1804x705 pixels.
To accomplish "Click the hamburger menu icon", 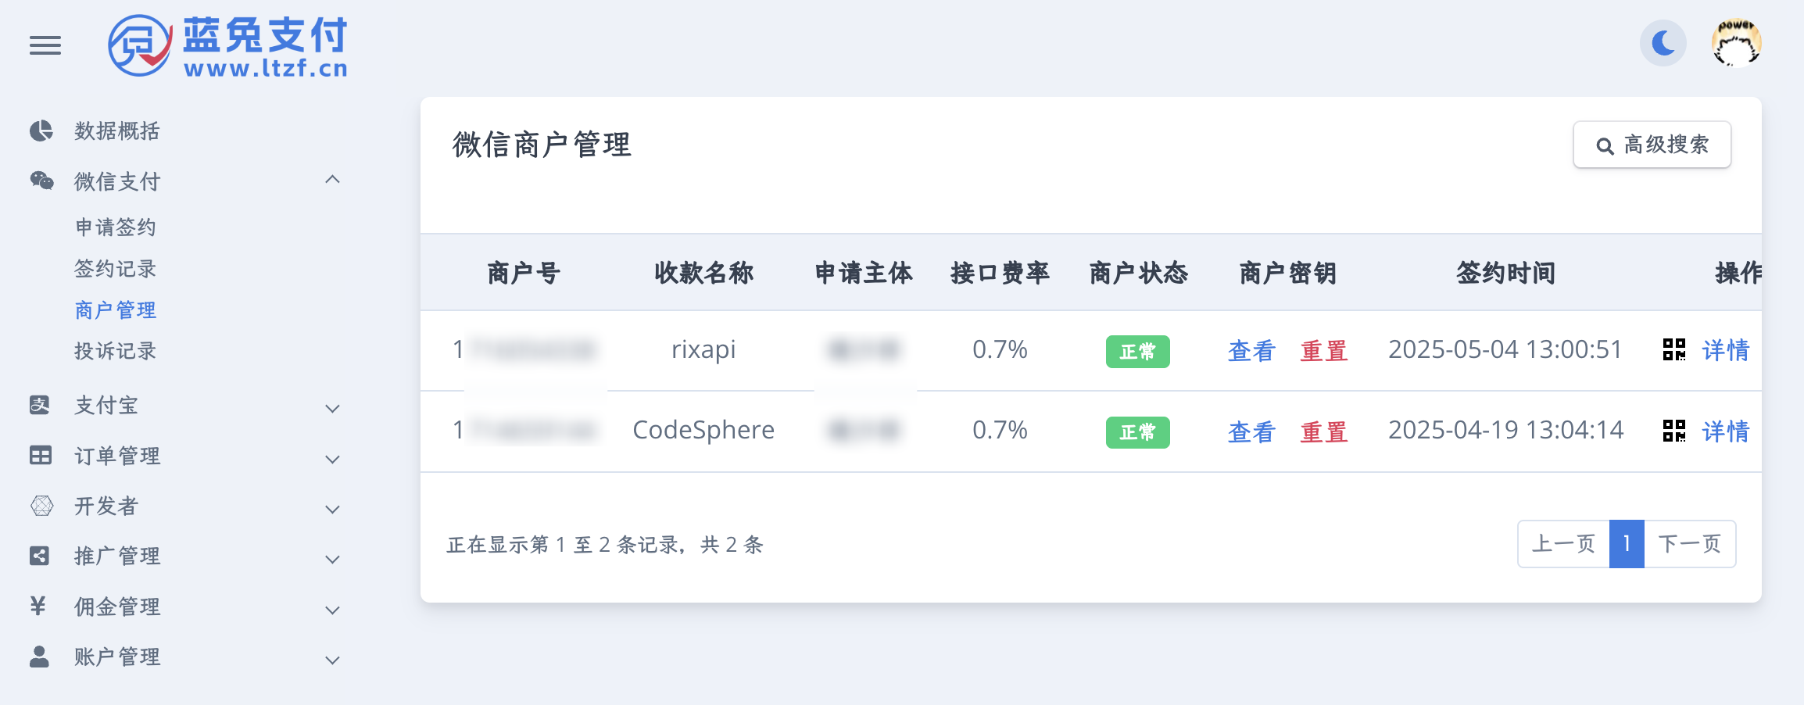I will 45,45.
